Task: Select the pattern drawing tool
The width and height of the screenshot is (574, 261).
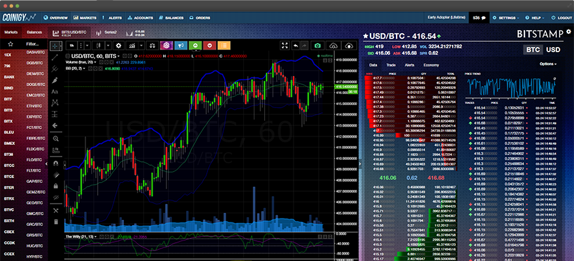Action: click(55, 102)
